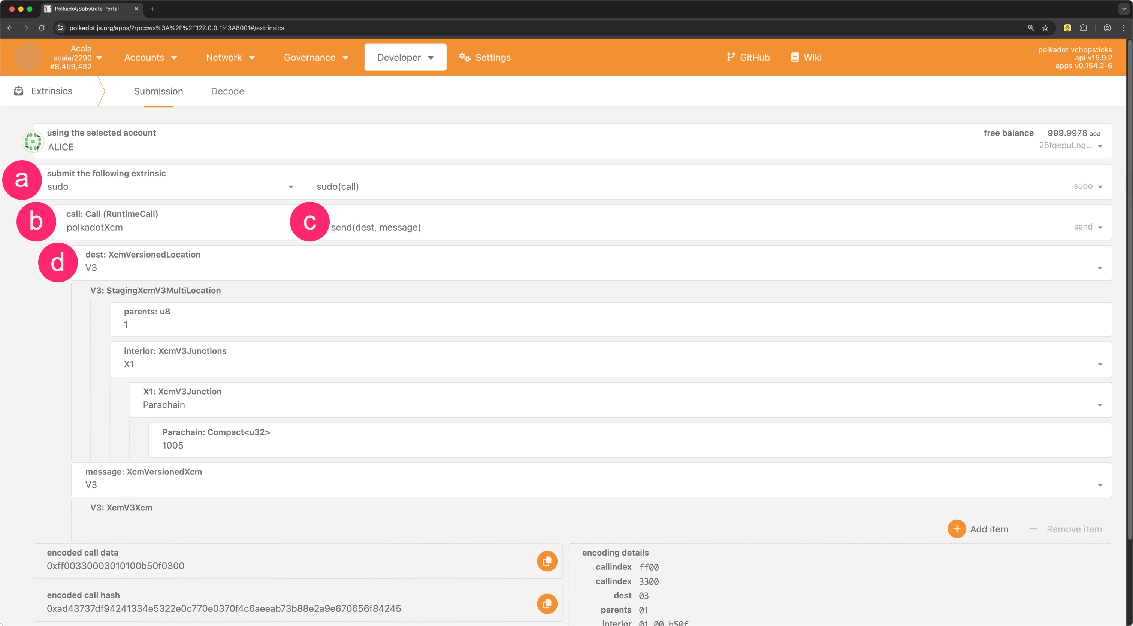The height and width of the screenshot is (626, 1133).
Task: Click the V3: XcmV3Xcm label
Action: coord(121,507)
